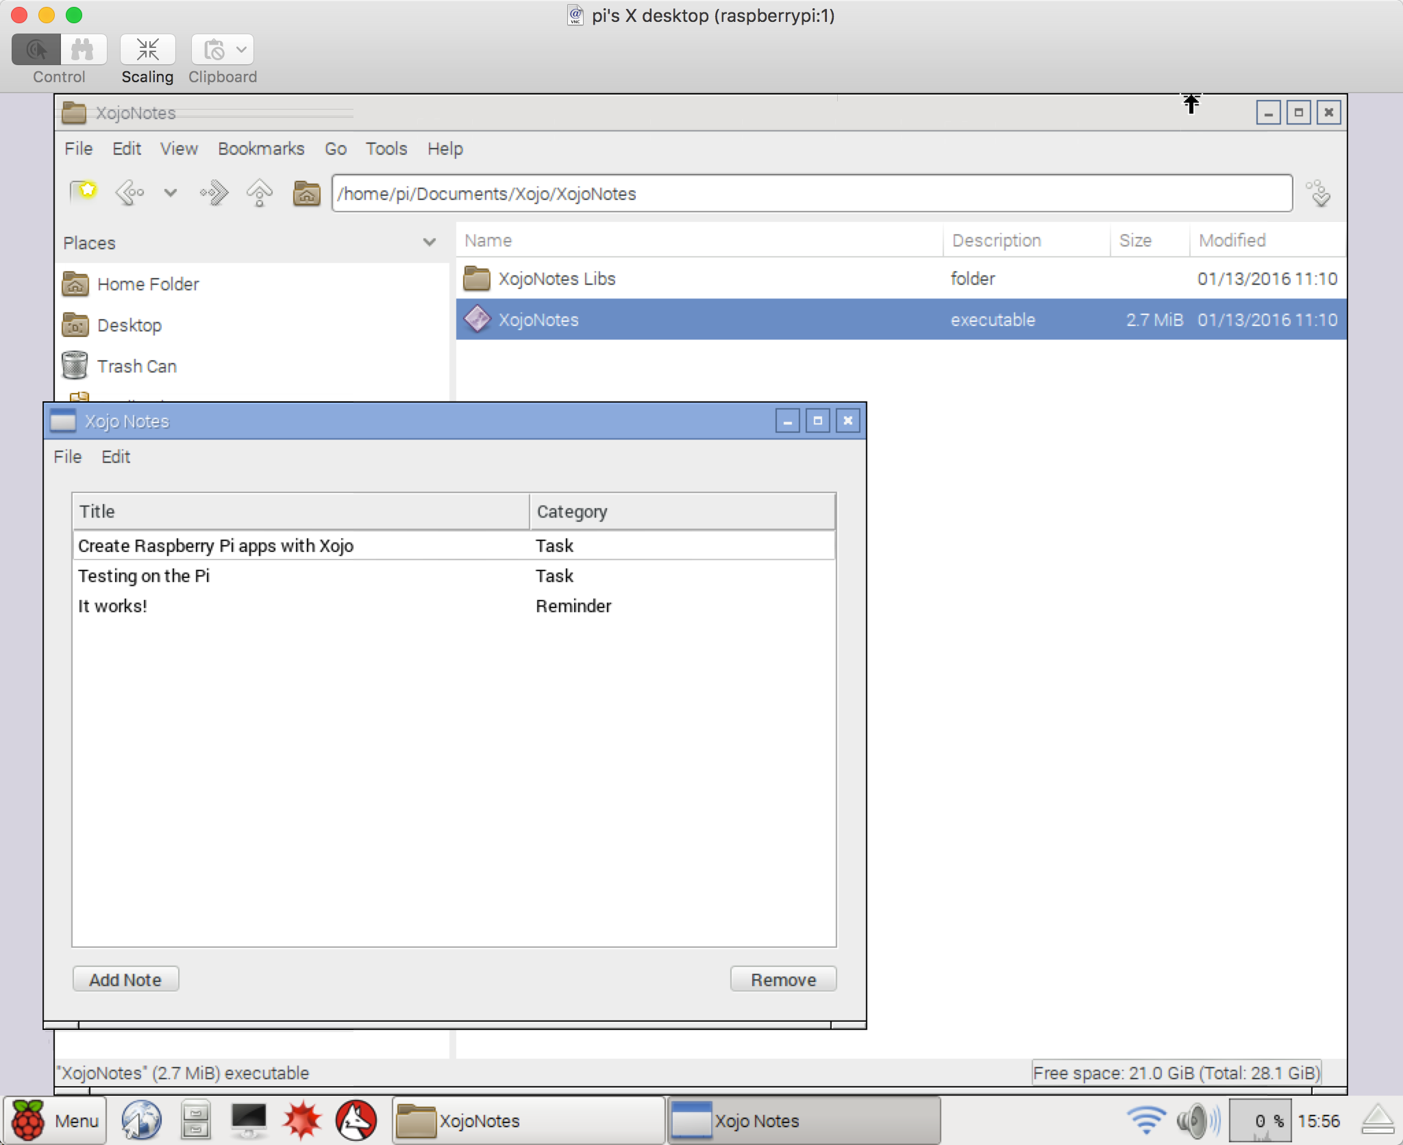
Task: Go up to the parent folder
Action: tap(260, 193)
